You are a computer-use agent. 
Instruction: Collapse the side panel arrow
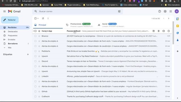point(177,98)
